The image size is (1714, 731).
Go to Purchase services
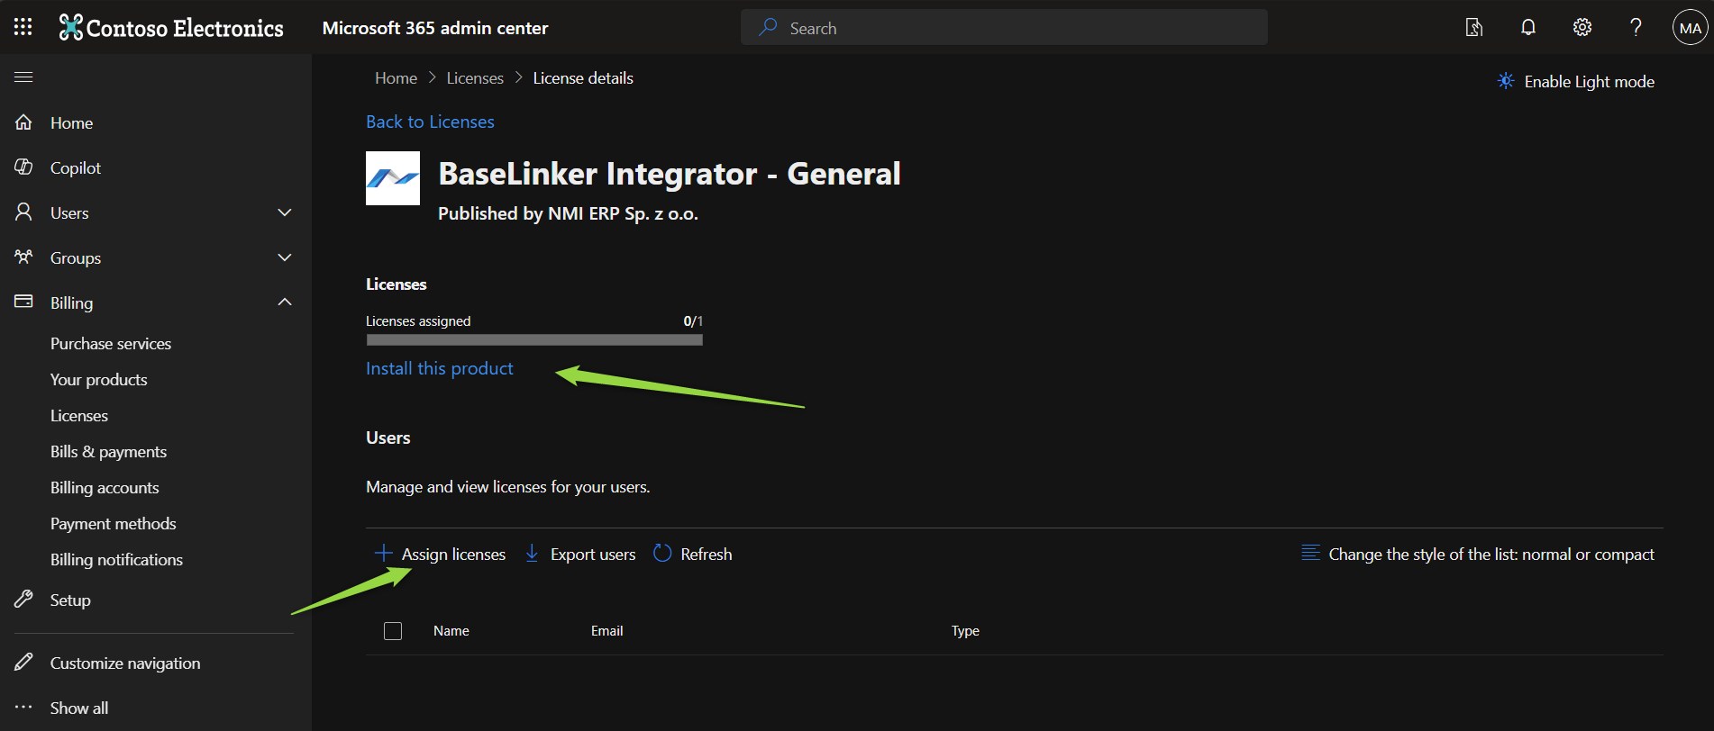click(111, 344)
